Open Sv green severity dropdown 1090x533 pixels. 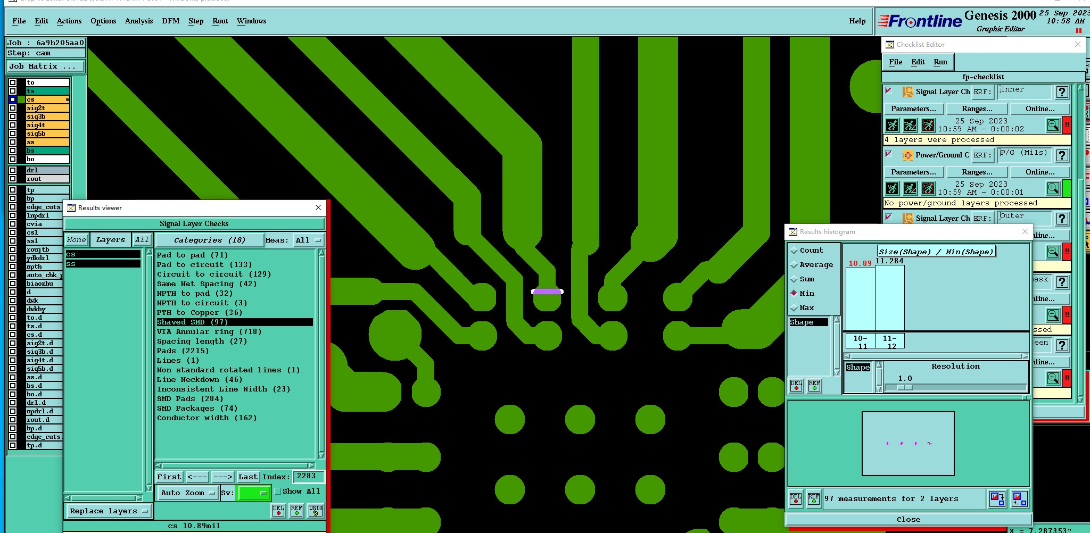(253, 493)
